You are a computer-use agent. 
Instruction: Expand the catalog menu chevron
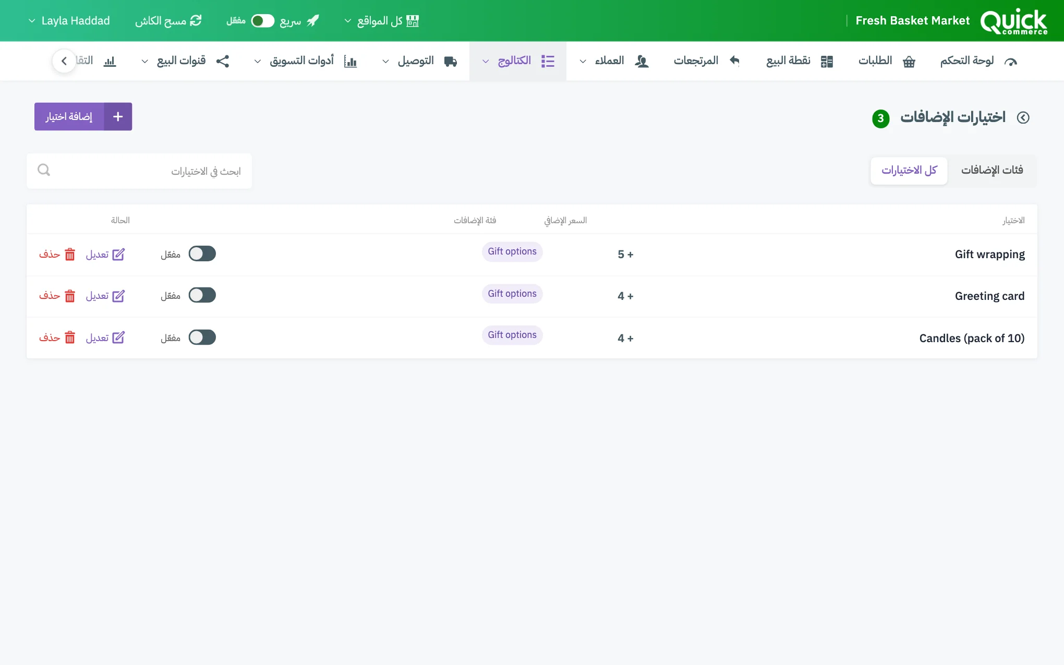click(486, 62)
